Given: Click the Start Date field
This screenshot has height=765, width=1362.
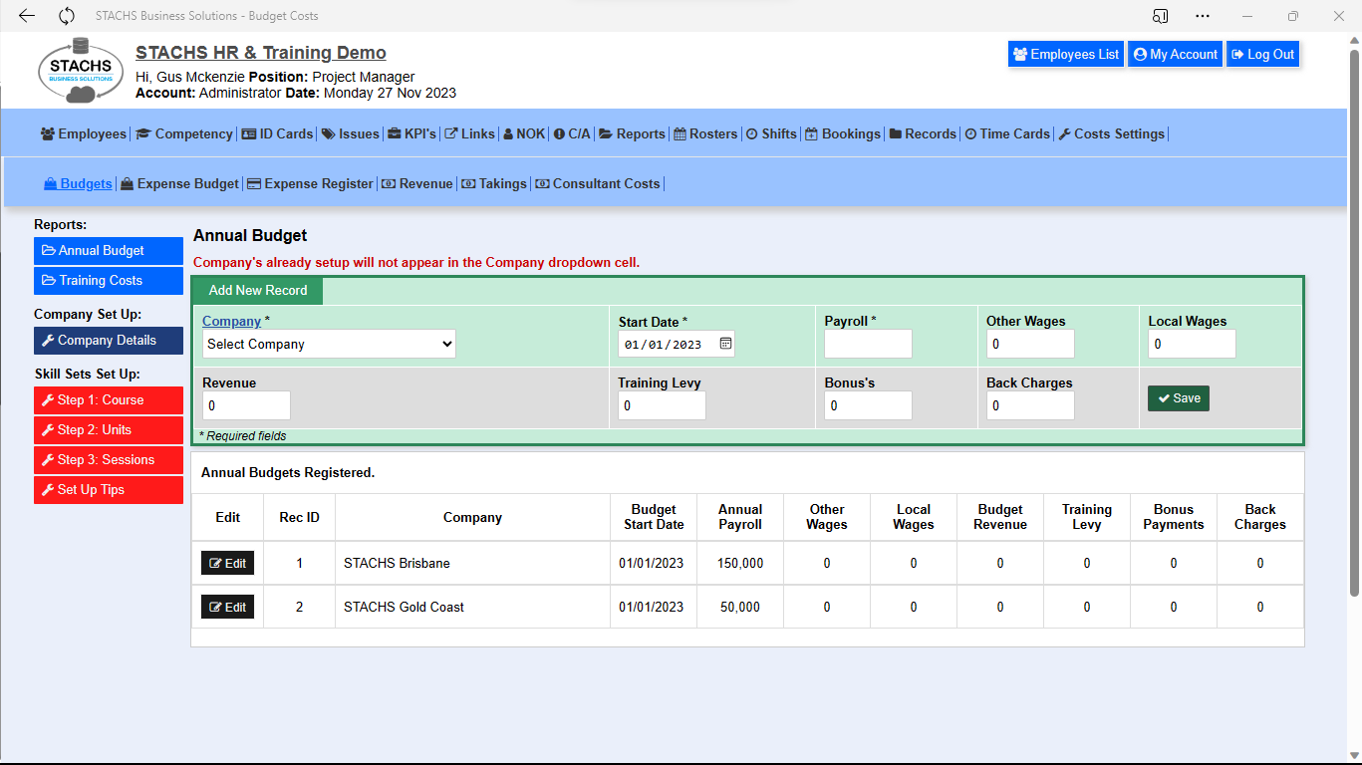Looking at the screenshot, I should coord(677,344).
